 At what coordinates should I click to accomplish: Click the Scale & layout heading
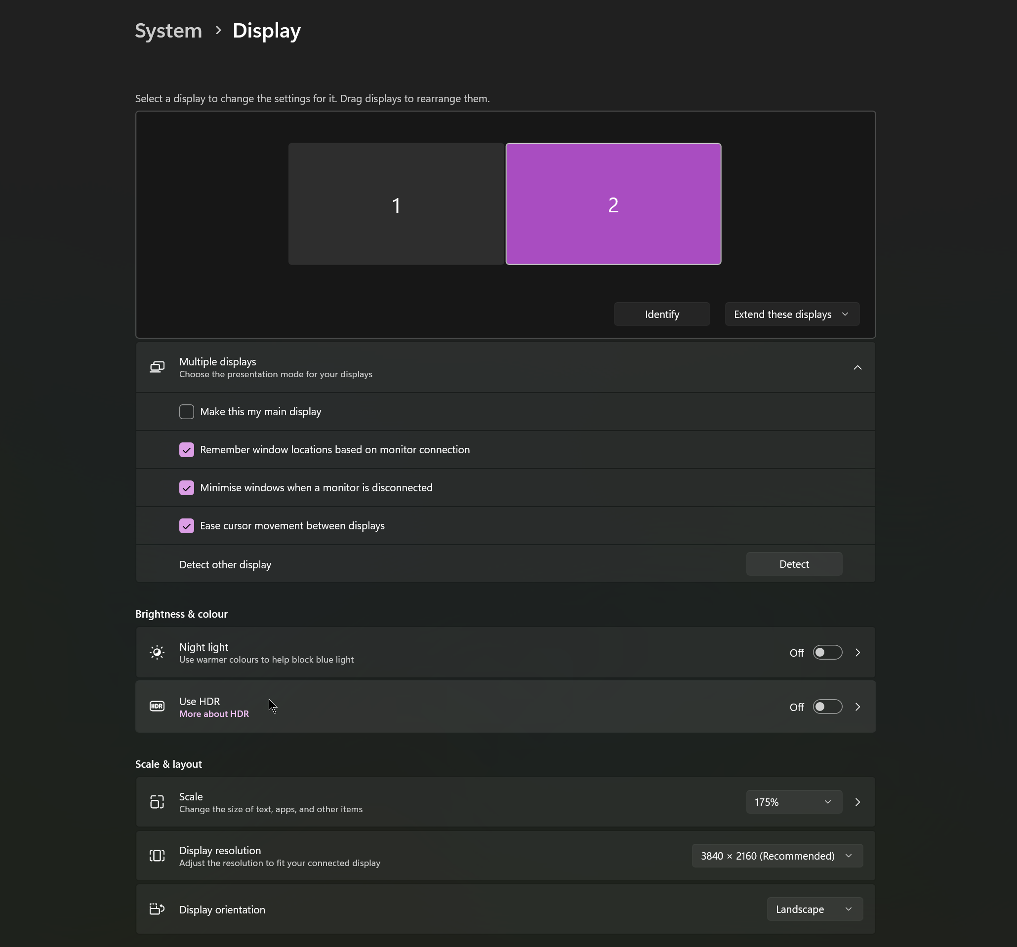point(168,764)
